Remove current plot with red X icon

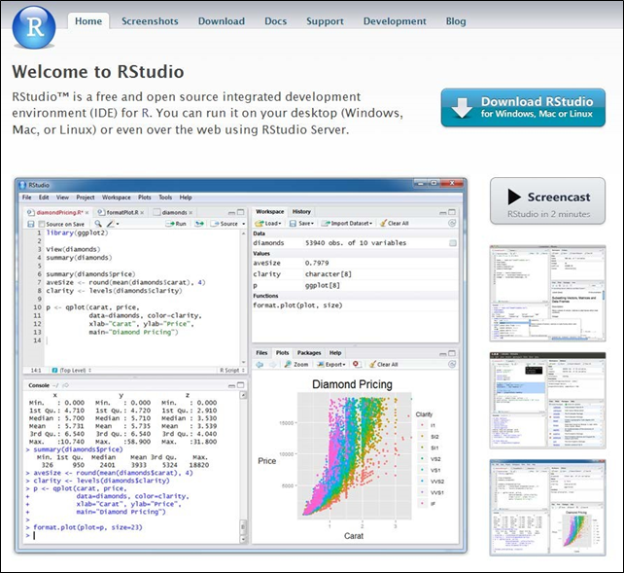[356, 364]
